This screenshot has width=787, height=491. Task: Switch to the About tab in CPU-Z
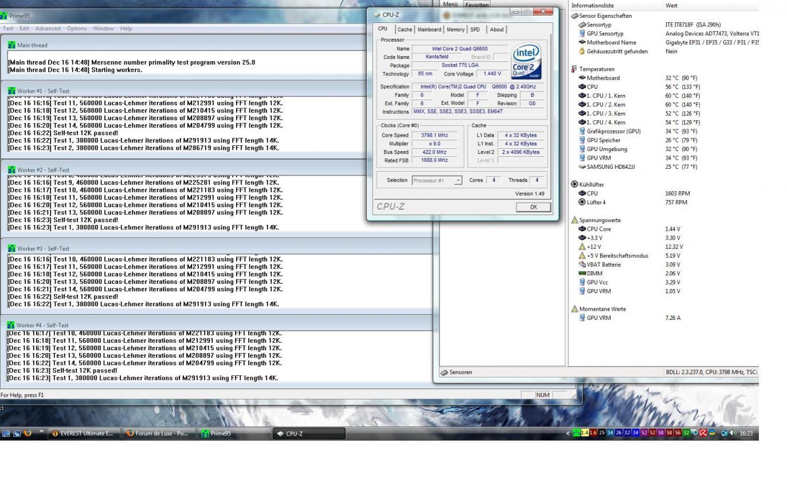click(497, 29)
